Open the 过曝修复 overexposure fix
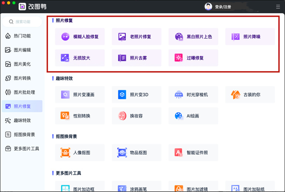 193,58
